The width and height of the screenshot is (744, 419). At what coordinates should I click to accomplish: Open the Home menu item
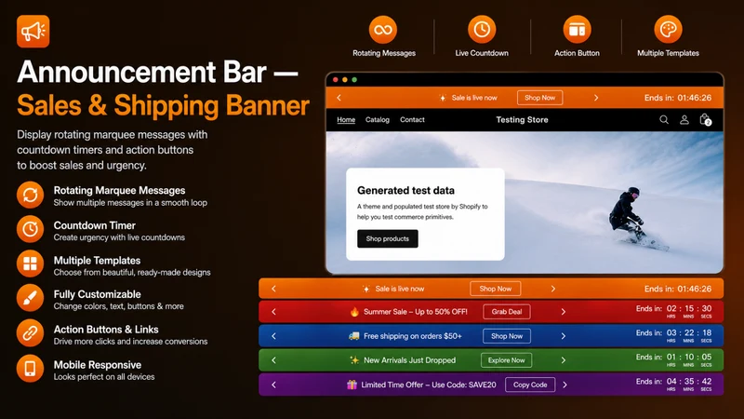click(x=346, y=120)
